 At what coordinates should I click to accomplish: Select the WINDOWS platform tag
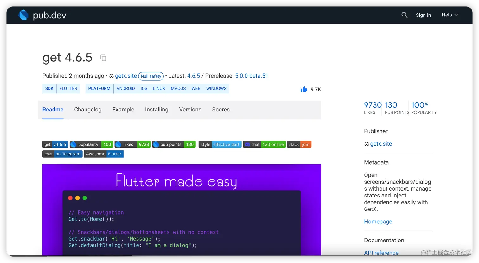coord(216,89)
